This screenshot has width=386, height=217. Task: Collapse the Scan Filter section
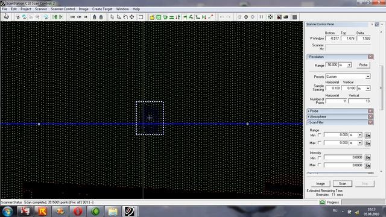(x=308, y=122)
